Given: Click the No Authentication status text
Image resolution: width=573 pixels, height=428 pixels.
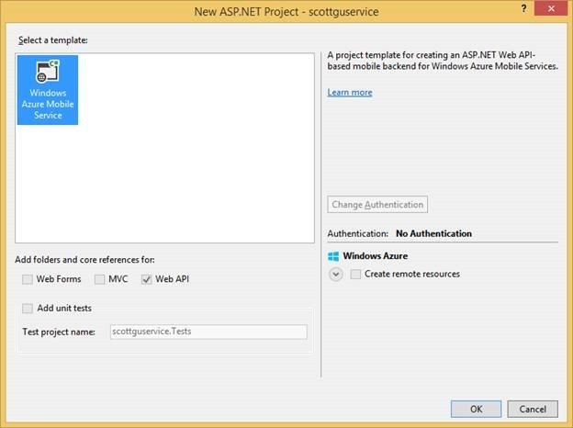Looking at the screenshot, I should point(434,233).
